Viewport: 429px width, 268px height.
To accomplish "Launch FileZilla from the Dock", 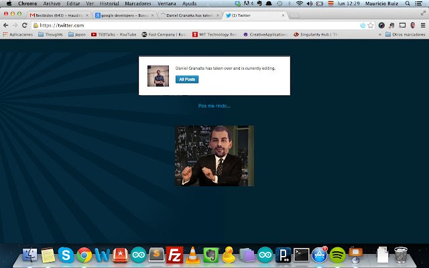I will (x=174, y=255).
